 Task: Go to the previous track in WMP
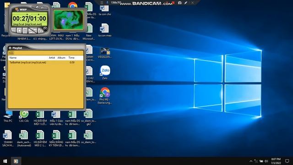[x=31, y=32]
